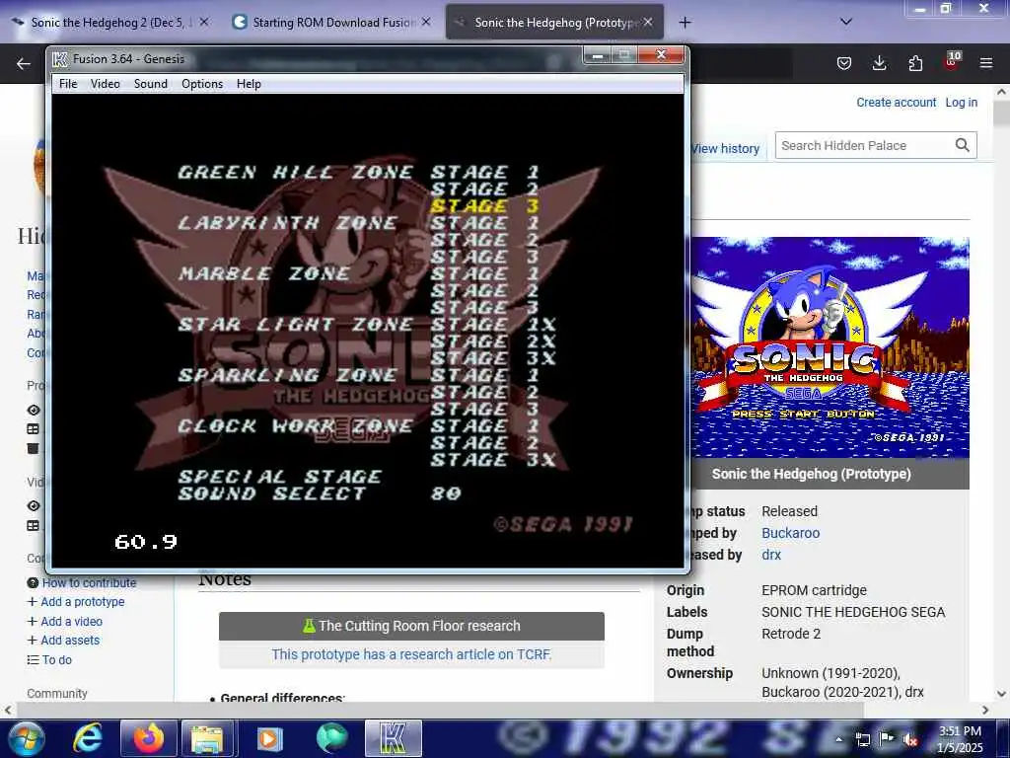
Task: Click the horizontal scrollbar right arrow
Action: (x=985, y=710)
